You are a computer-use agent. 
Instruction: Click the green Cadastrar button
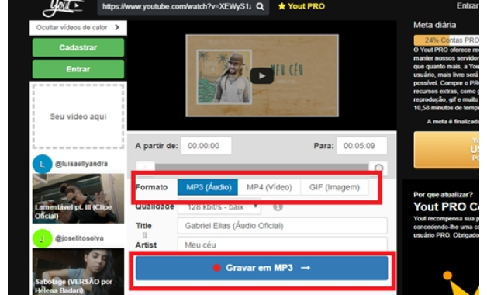click(78, 47)
